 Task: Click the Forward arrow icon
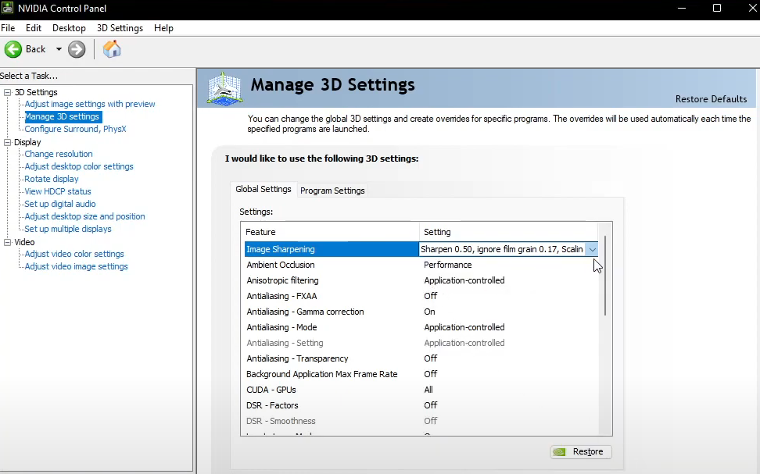click(x=77, y=49)
